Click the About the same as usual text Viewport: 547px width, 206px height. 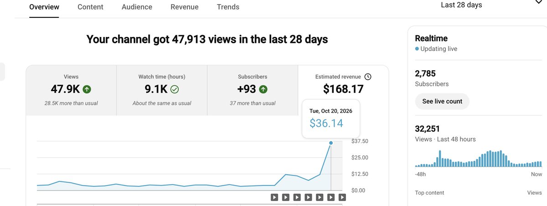click(x=162, y=103)
